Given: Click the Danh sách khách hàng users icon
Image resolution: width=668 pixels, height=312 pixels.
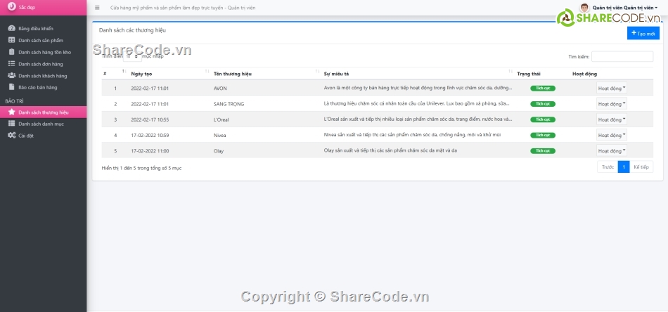Looking at the screenshot, I should click(12, 75).
